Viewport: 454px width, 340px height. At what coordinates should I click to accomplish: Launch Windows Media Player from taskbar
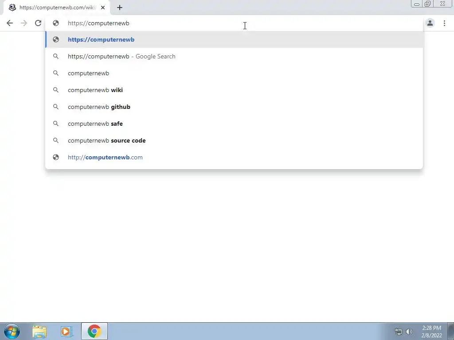pos(67,331)
